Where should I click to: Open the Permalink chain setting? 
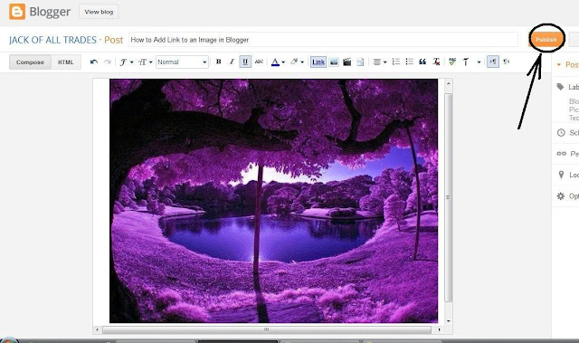click(561, 154)
